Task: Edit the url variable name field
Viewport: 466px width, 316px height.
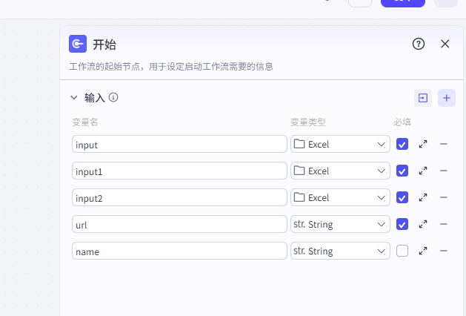Action: click(x=179, y=224)
